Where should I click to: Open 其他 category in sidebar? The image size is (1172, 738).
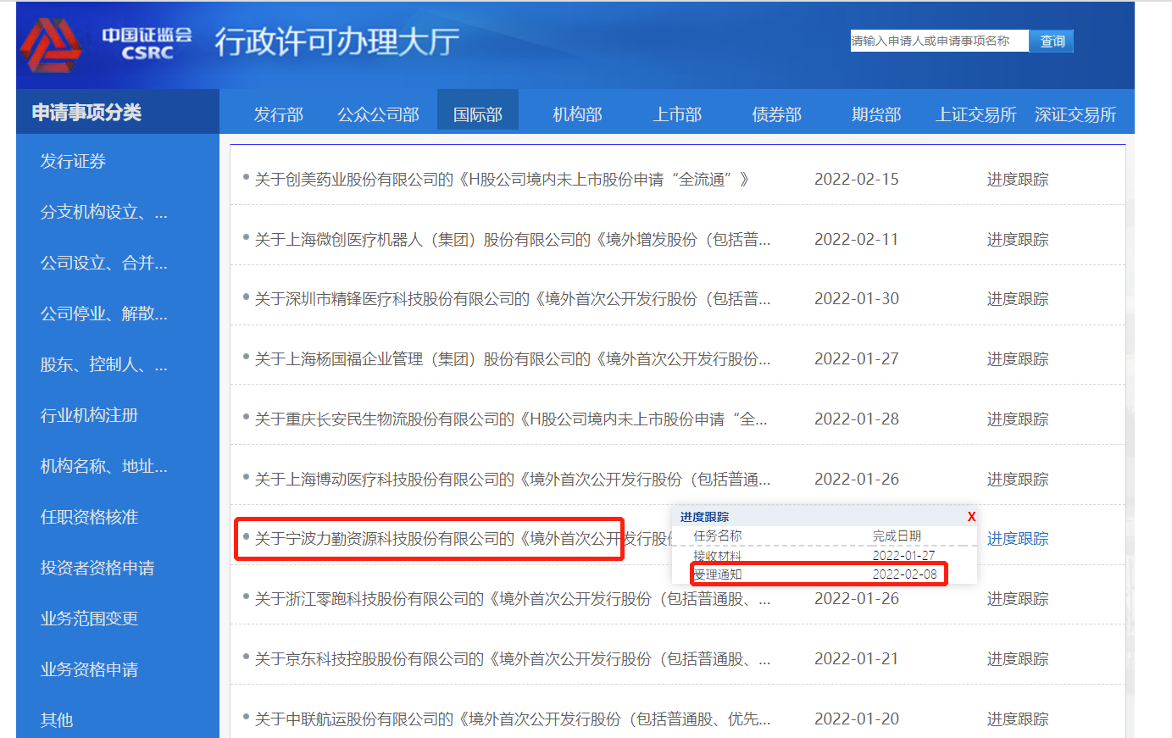tap(57, 720)
